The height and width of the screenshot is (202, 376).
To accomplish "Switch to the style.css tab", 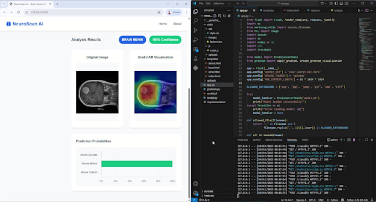I will click(315, 10).
